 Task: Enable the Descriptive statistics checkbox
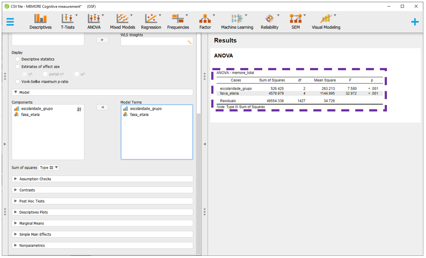click(x=18, y=59)
